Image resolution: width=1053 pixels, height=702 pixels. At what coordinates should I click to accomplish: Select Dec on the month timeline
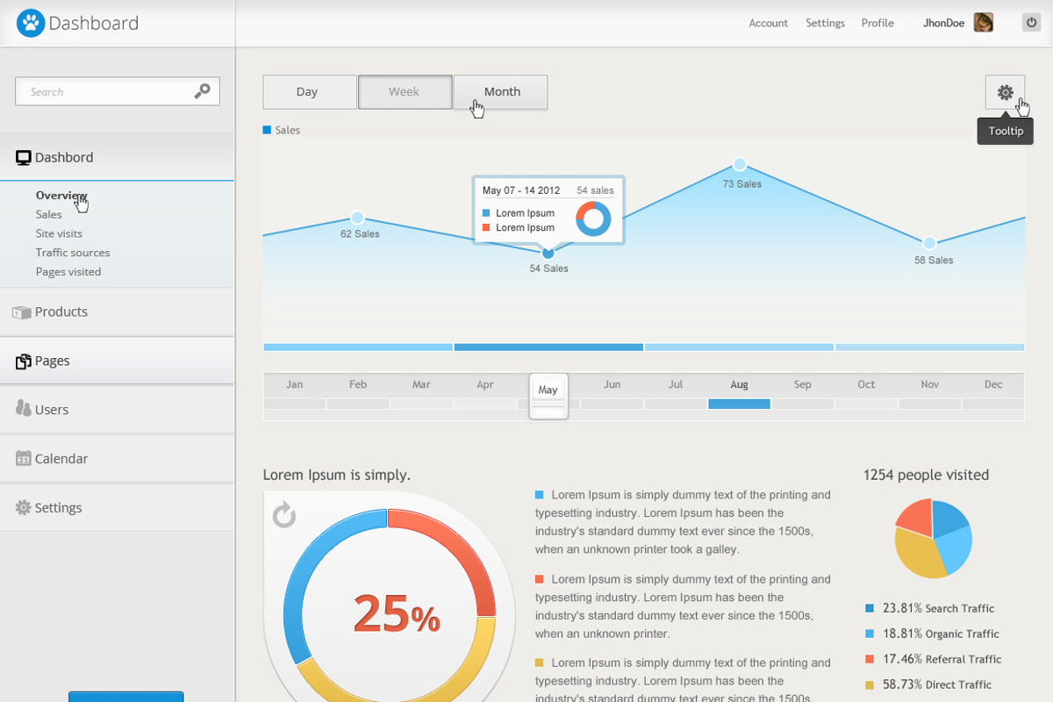pyautogui.click(x=993, y=384)
